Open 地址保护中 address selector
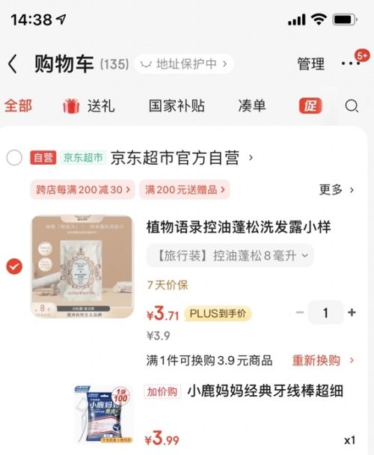 (x=184, y=64)
